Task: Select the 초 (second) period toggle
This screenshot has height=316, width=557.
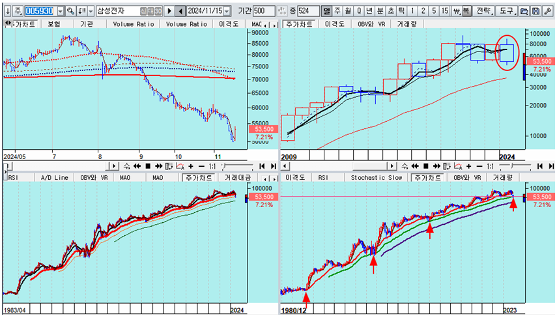Action: [391, 11]
